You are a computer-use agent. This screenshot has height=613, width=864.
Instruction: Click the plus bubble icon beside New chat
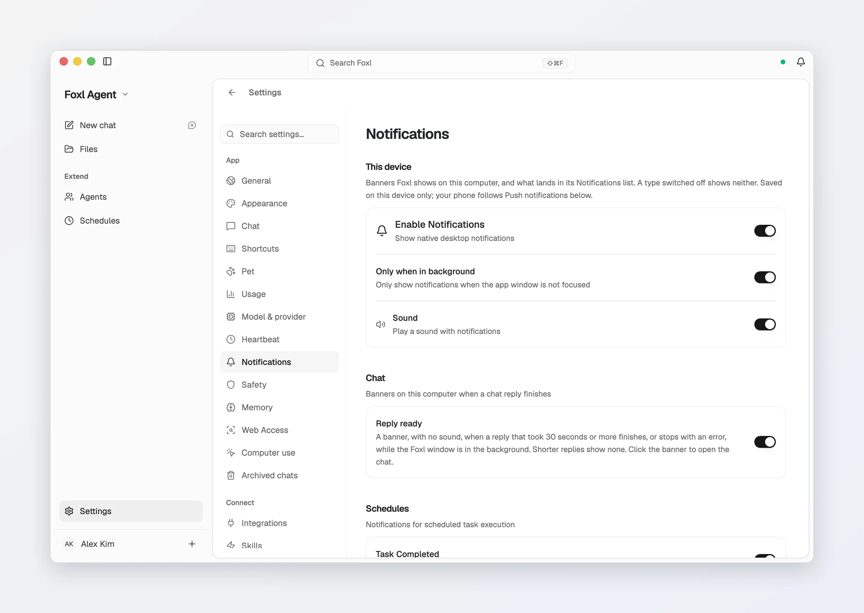[x=192, y=125]
